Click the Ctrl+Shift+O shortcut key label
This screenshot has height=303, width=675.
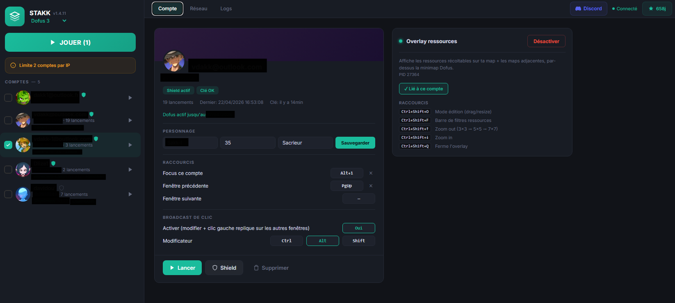pyautogui.click(x=415, y=112)
